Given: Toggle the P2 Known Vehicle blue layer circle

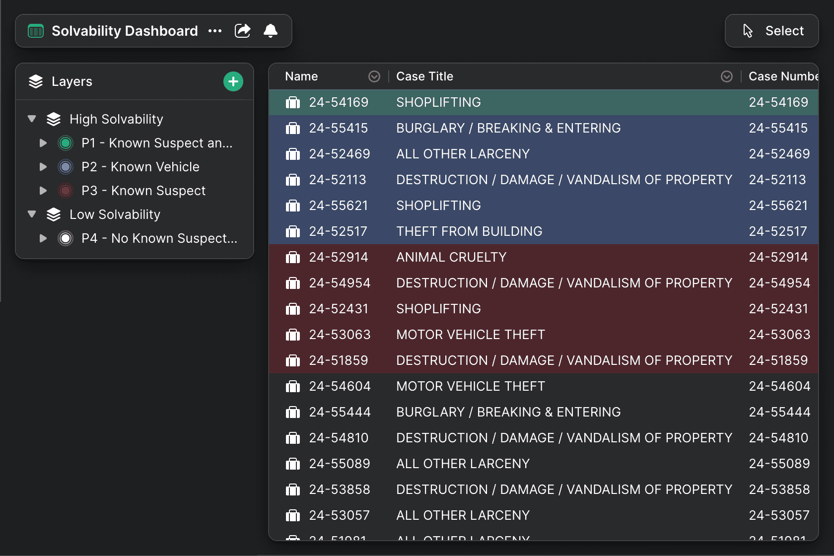Looking at the screenshot, I should (66, 167).
